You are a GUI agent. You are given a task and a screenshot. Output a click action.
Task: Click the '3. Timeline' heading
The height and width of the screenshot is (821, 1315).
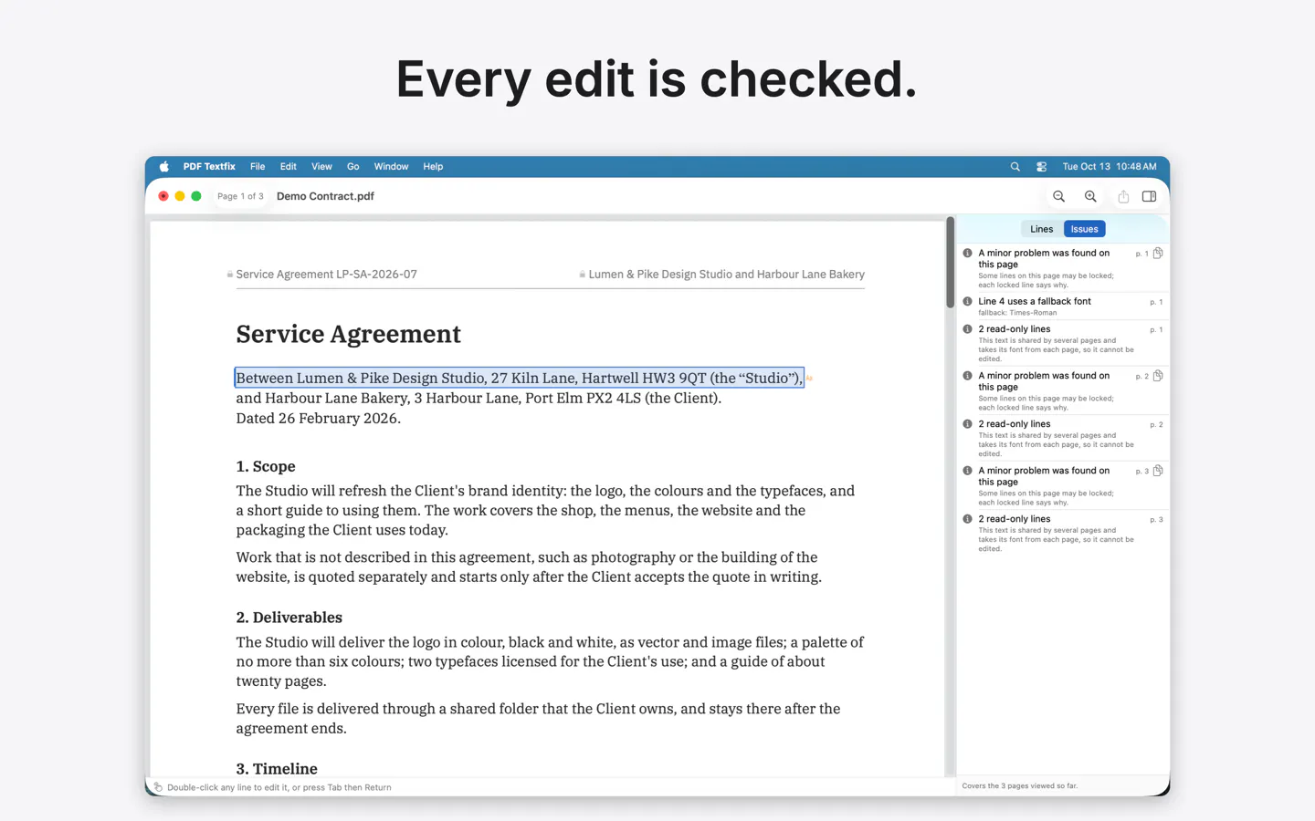click(277, 769)
